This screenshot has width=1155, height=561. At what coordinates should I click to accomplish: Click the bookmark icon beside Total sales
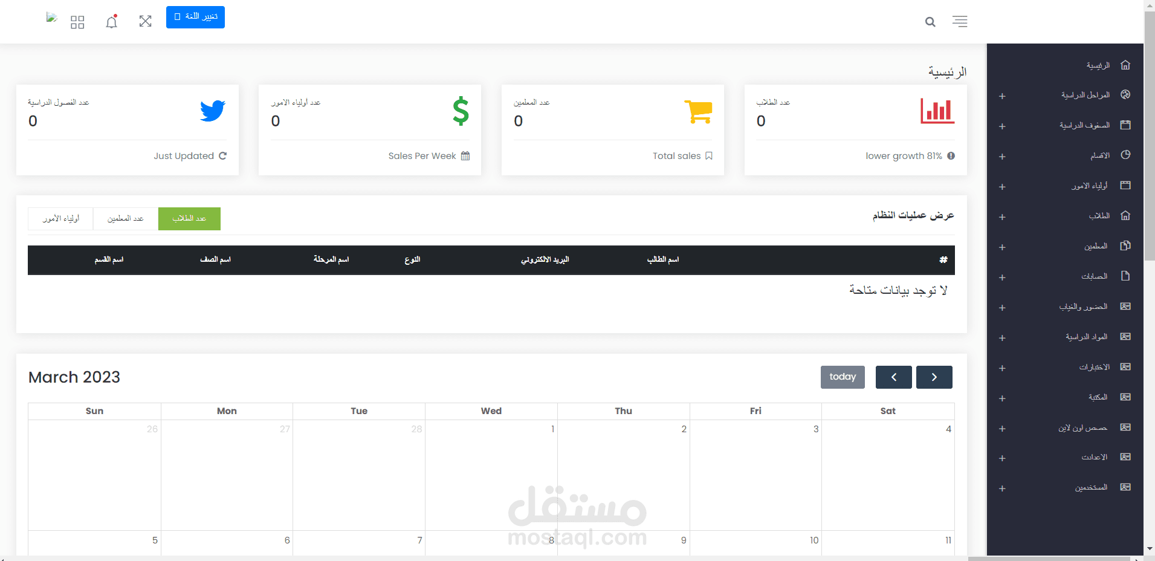click(x=709, y=155)
